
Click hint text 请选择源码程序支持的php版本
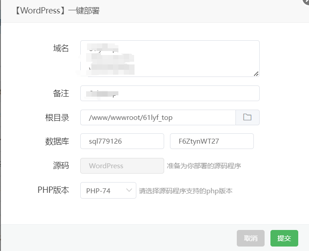click(186, 191)
